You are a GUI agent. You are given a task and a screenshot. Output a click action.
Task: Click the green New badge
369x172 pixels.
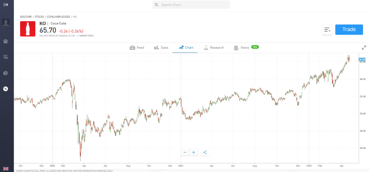coord(255,47)
